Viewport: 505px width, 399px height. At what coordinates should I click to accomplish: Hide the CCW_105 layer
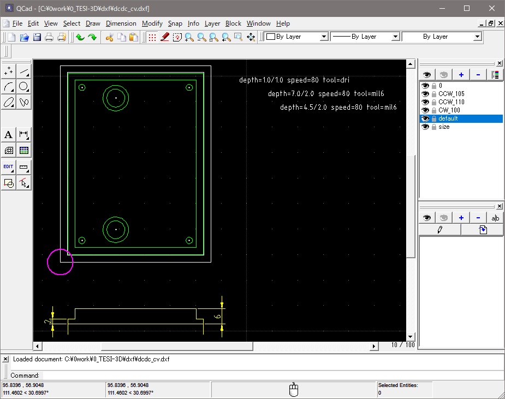(425, 94)
